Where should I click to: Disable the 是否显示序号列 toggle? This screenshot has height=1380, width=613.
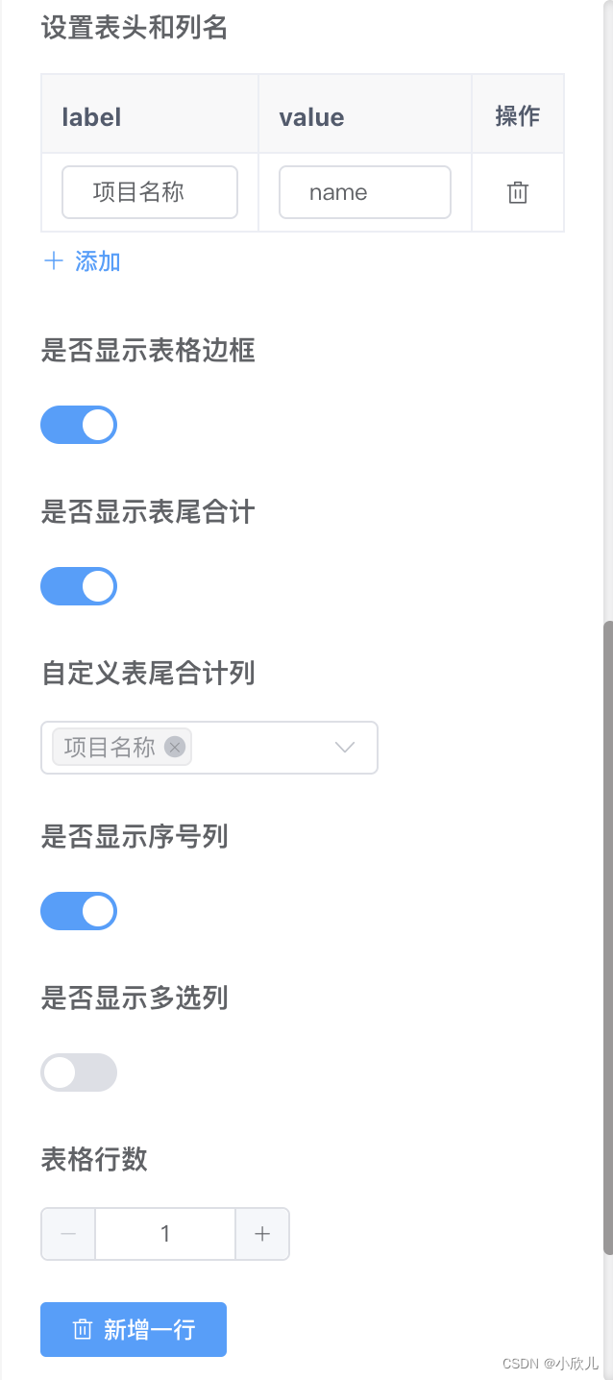79,910
